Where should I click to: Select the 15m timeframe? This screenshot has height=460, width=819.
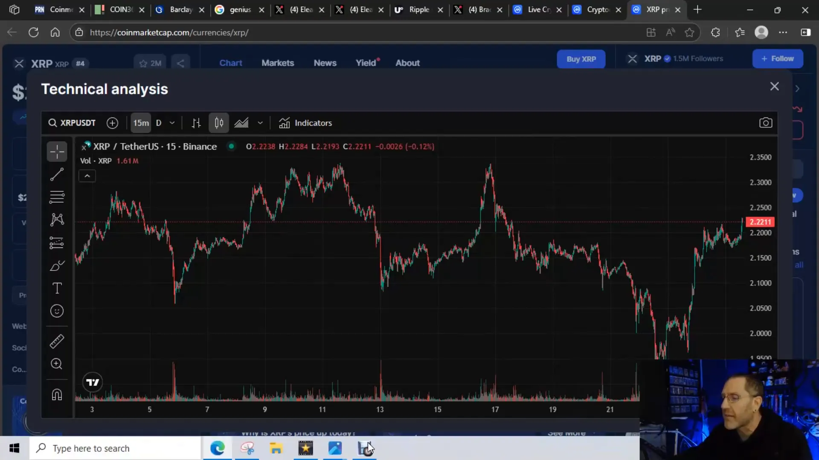(x=141, y=123)
